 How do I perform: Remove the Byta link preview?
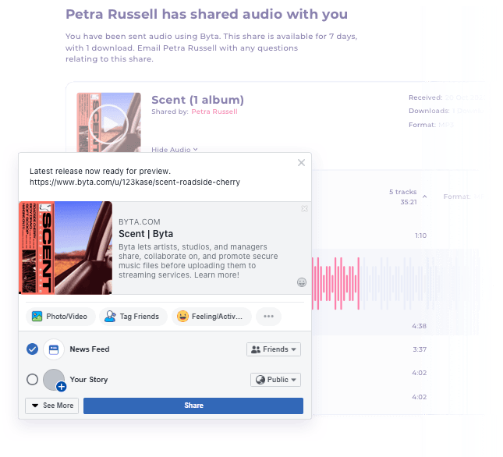(x=304, y=209)
